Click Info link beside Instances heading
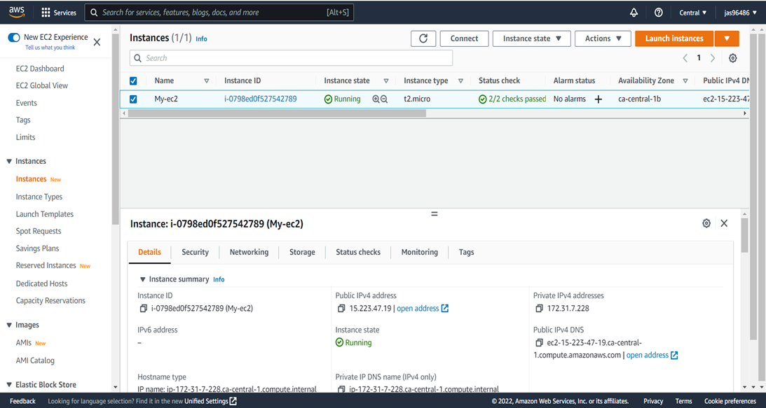The image size is (766, 408). (201, 39)
